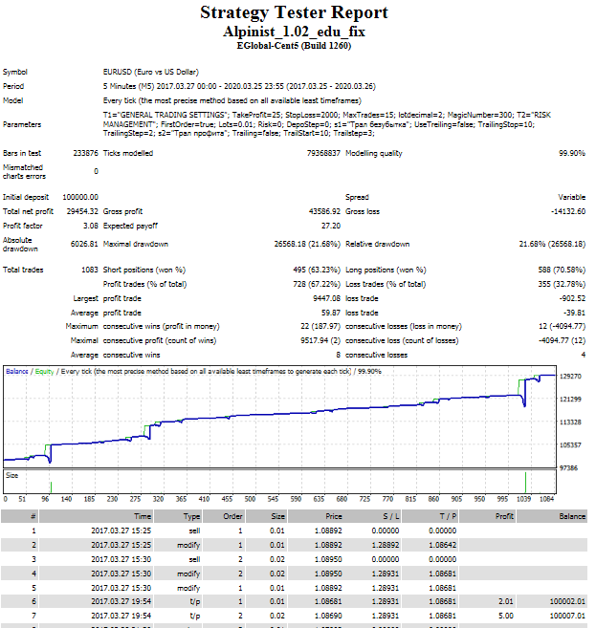Click Mismatched charts errors label
The height and width of the screenshot is (628, 596).
pyautogui.click(x=24, y=172)
